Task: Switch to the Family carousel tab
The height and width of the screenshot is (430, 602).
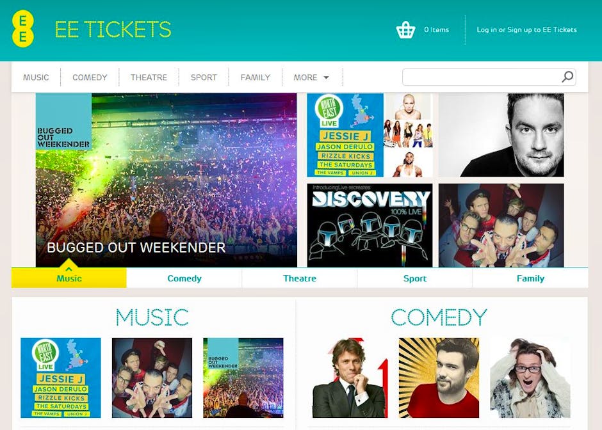Action: tap(530, 278)
